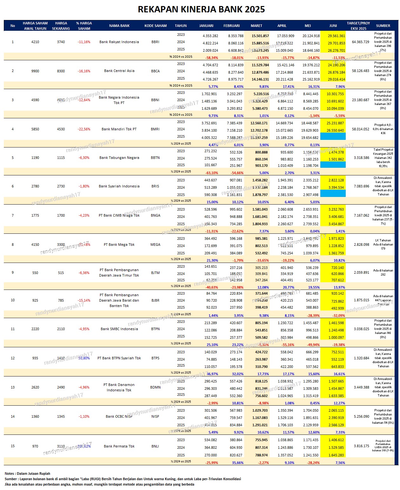Select the BNLI target value "3.816.175"
The height and width of the screenshot is (490, 400).
tap(362, 446)
